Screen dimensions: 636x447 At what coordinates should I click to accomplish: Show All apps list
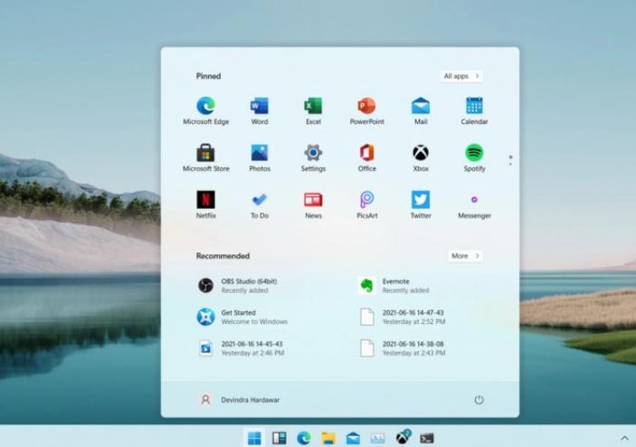pos(461,76)
